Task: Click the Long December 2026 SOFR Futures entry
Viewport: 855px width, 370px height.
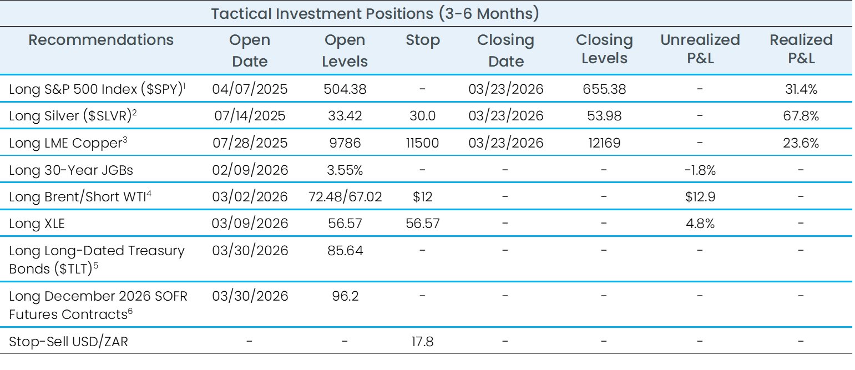Action: 98,304
